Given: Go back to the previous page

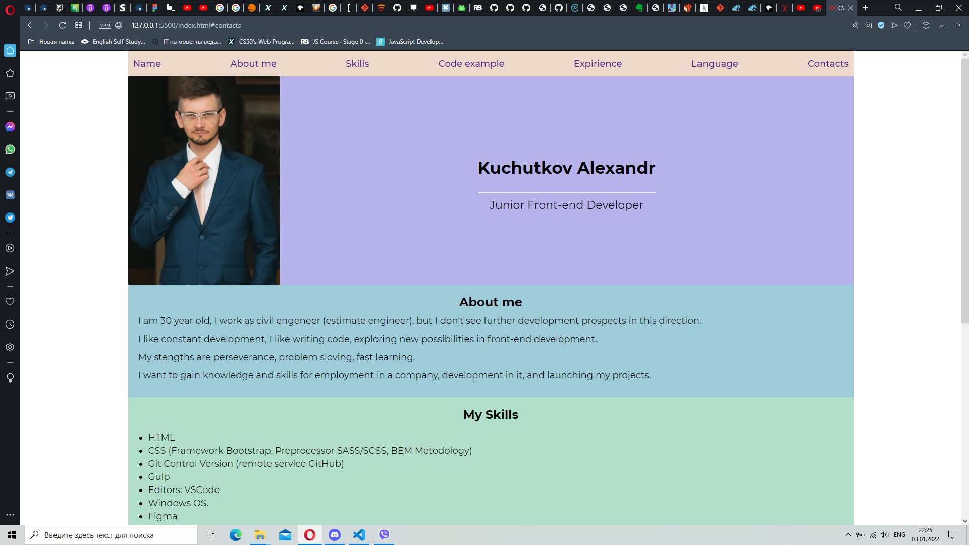Looking at the screenshot, I should [x=30, y=25].
